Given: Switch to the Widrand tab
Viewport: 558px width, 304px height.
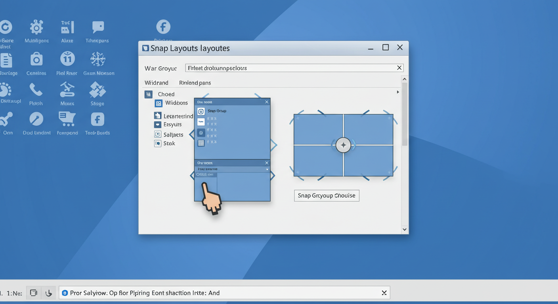Looking at the screenshot, I should click(x=156, y=82).
